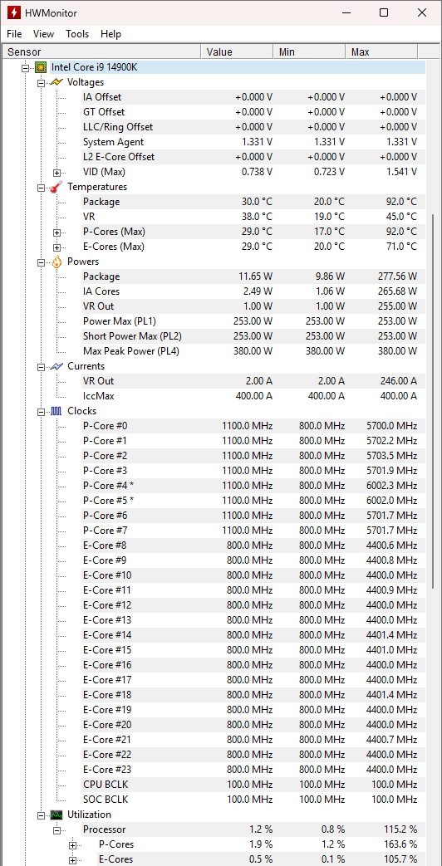The width and height of the screenshot is (442, 866).
Task: Collapse the Clocks section
Action: pyautogui.click(x=41, y=412)
